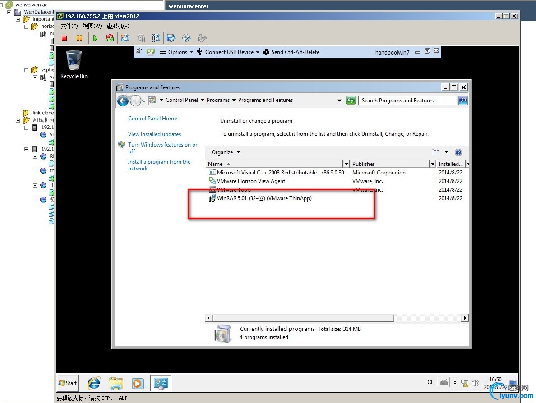This screenshot has width=536, height=403.
Task: Open the 文件(F) menu
Action: (x=69, y=26)
